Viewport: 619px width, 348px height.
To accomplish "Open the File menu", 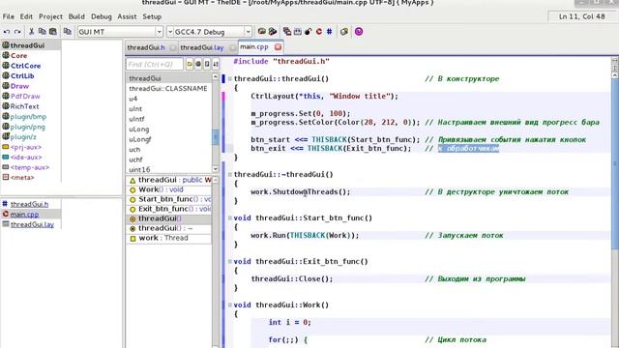I will pos(9,16).
